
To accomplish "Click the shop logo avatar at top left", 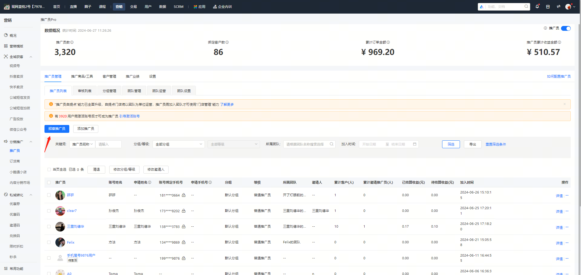I will pos(7,7).
